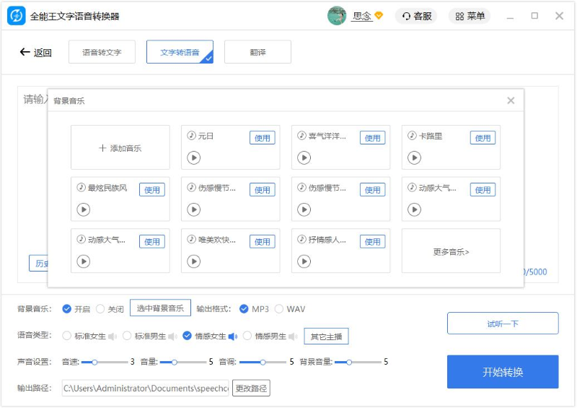The width and height of the screenshot is (577, 408).
Task: Switch to the 翻译 tab
Action: (257, 52)
